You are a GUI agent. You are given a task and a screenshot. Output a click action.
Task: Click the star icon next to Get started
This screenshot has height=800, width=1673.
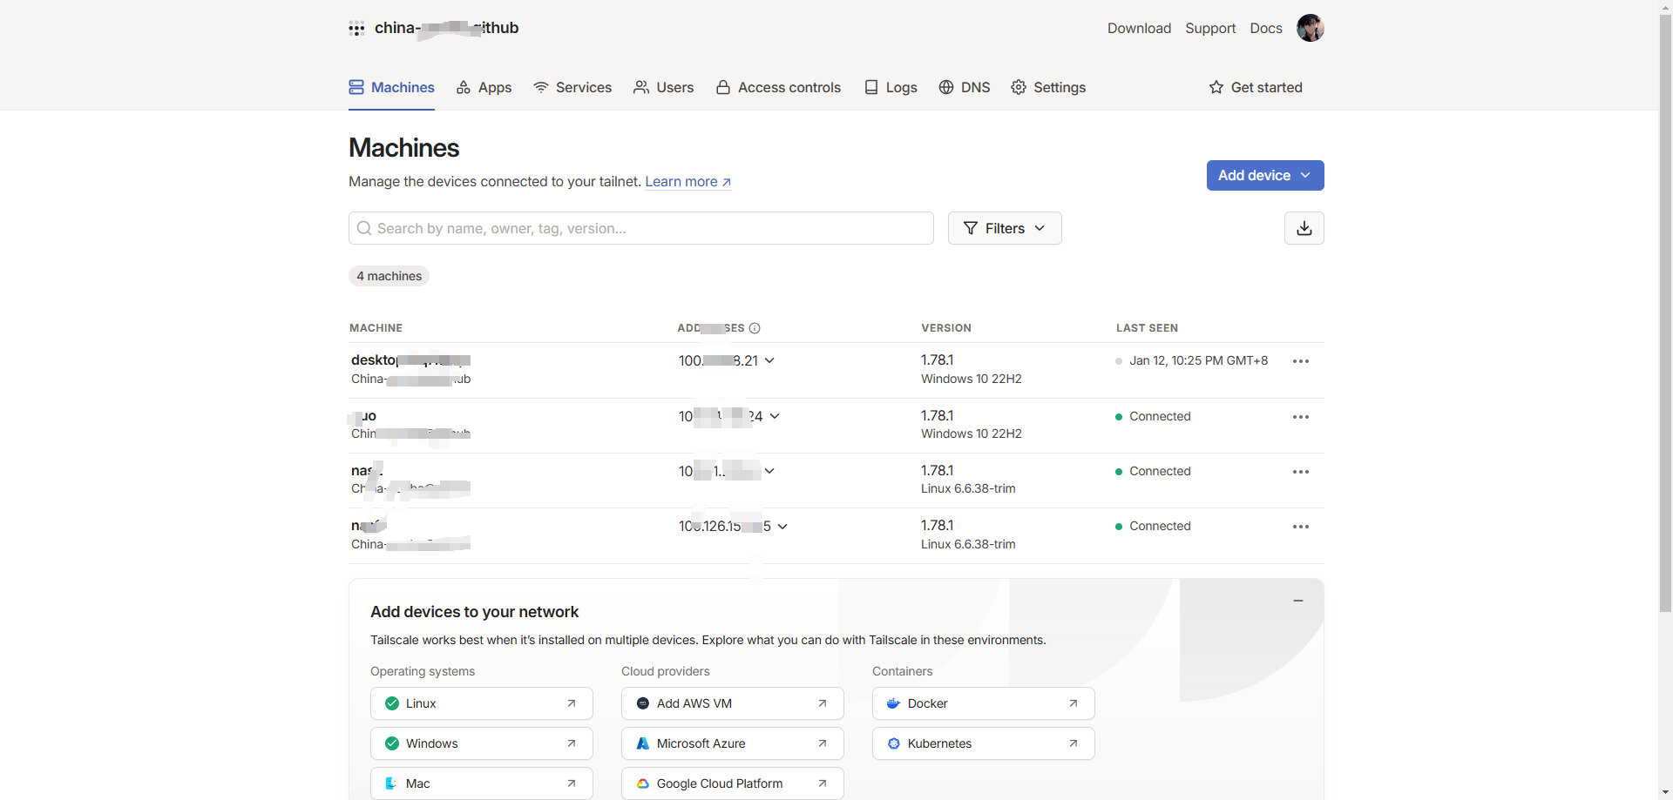[1216, 87]
